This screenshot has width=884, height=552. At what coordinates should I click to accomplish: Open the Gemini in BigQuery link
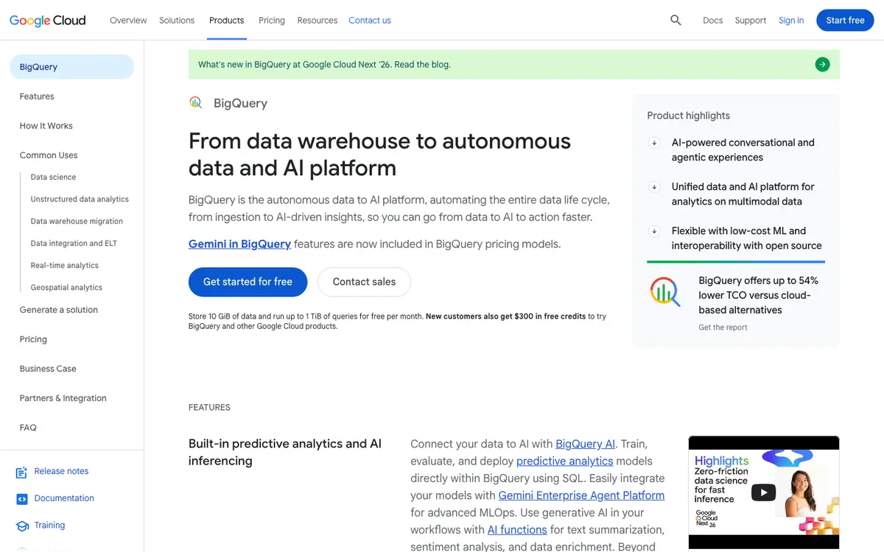(239, 244)
